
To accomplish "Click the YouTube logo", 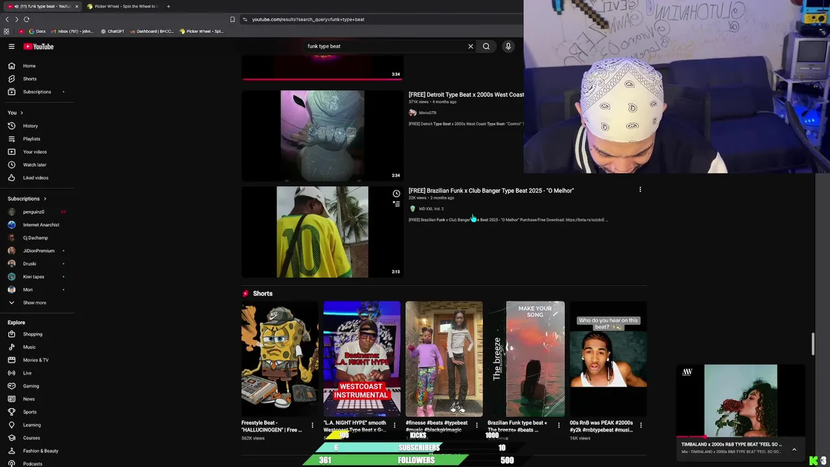I will [x=38, y=46].
